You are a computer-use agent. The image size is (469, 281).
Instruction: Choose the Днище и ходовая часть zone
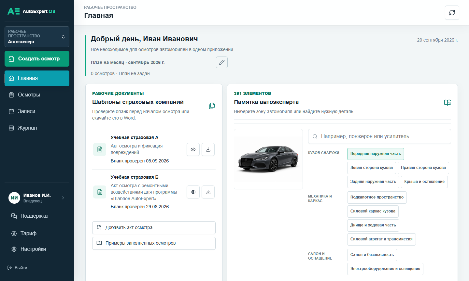pyautogui.click(x=373, y=225)
